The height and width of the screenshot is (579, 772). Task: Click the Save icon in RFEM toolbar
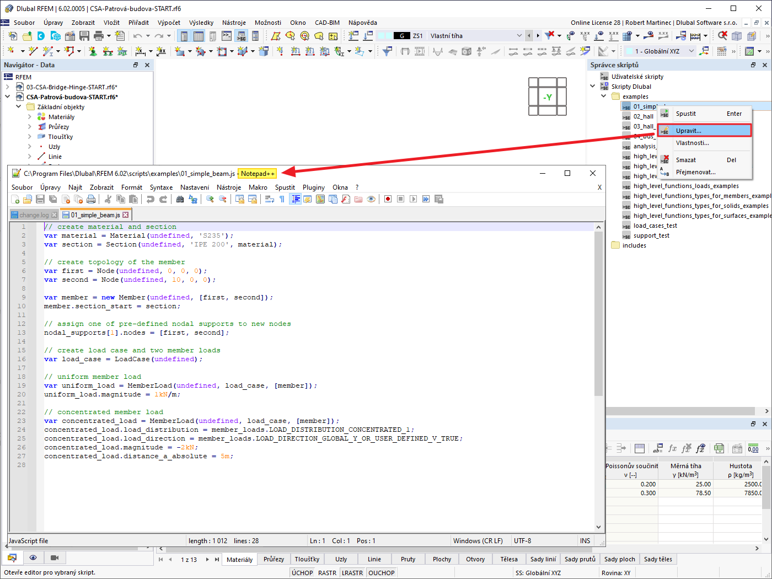click(x=84, y=36)
